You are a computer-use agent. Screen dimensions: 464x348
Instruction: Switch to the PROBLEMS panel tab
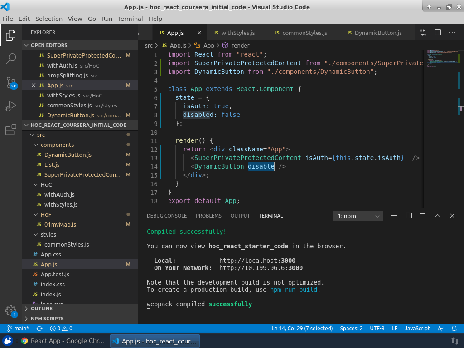(x=208, y=216)
